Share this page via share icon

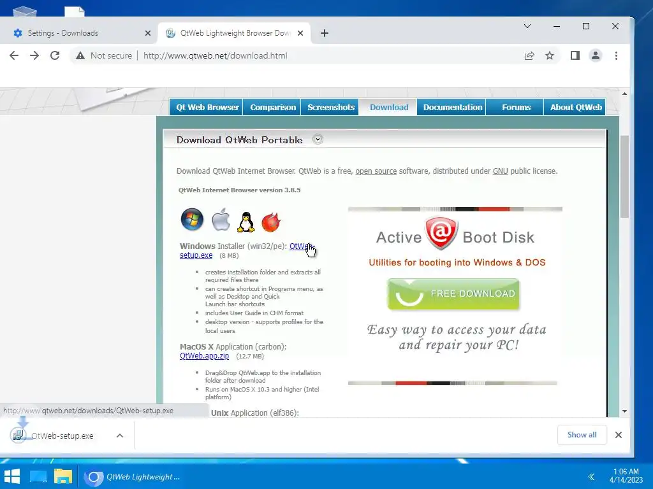tap(529, 56)
